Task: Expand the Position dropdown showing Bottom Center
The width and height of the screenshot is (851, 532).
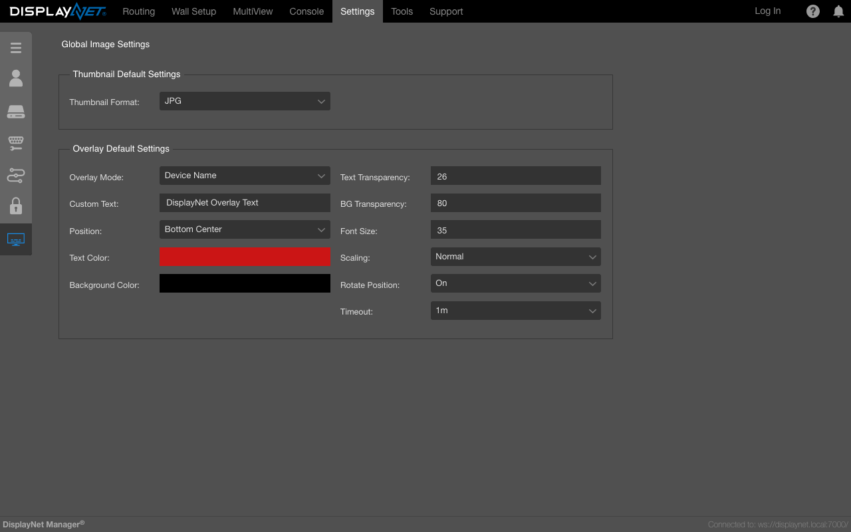Action: pyautogui.click(x=245, y=229)
